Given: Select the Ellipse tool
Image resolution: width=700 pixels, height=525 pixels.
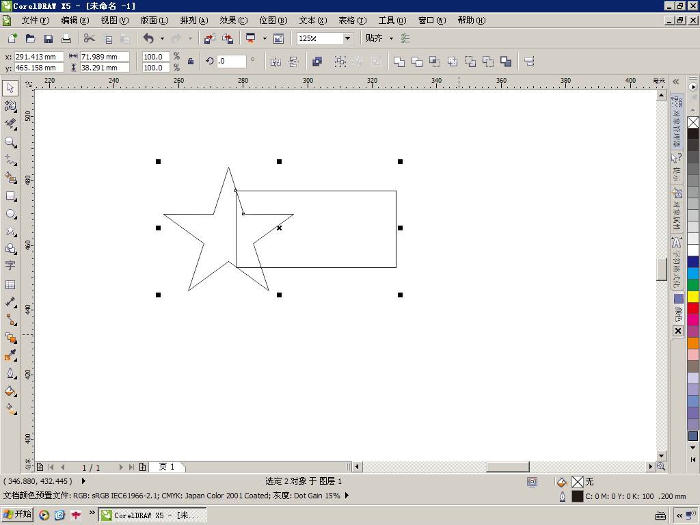Looking at the screenshot, I should (10, 214).
